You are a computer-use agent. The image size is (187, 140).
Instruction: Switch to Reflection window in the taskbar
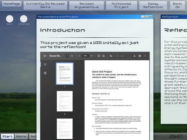[x=33, y=136]
